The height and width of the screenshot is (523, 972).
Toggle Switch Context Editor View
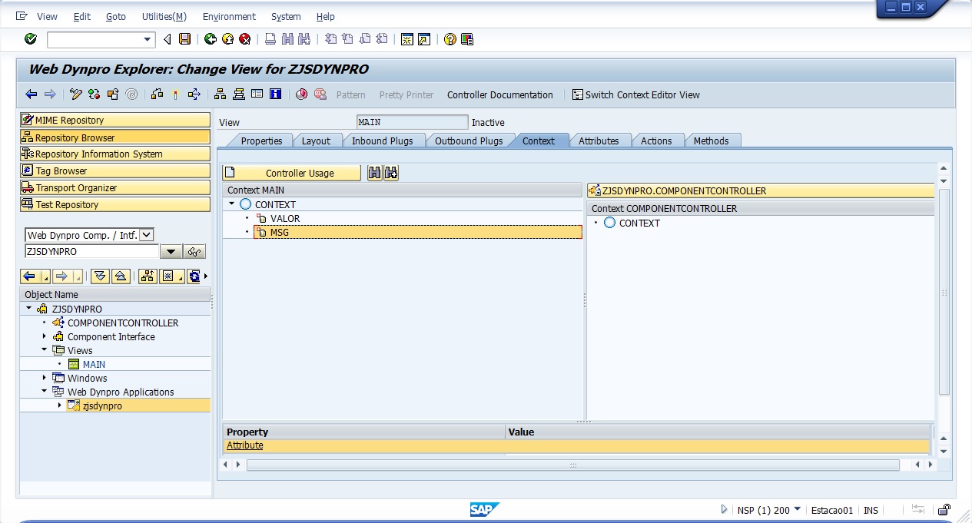click(636, 94)
